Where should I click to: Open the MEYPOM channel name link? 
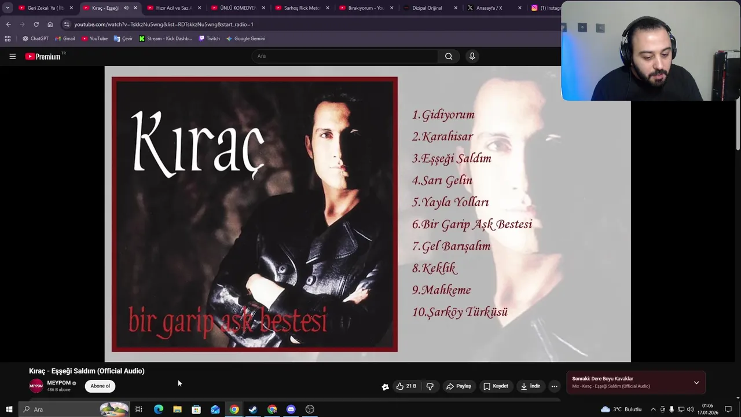(x=58, y=383)
